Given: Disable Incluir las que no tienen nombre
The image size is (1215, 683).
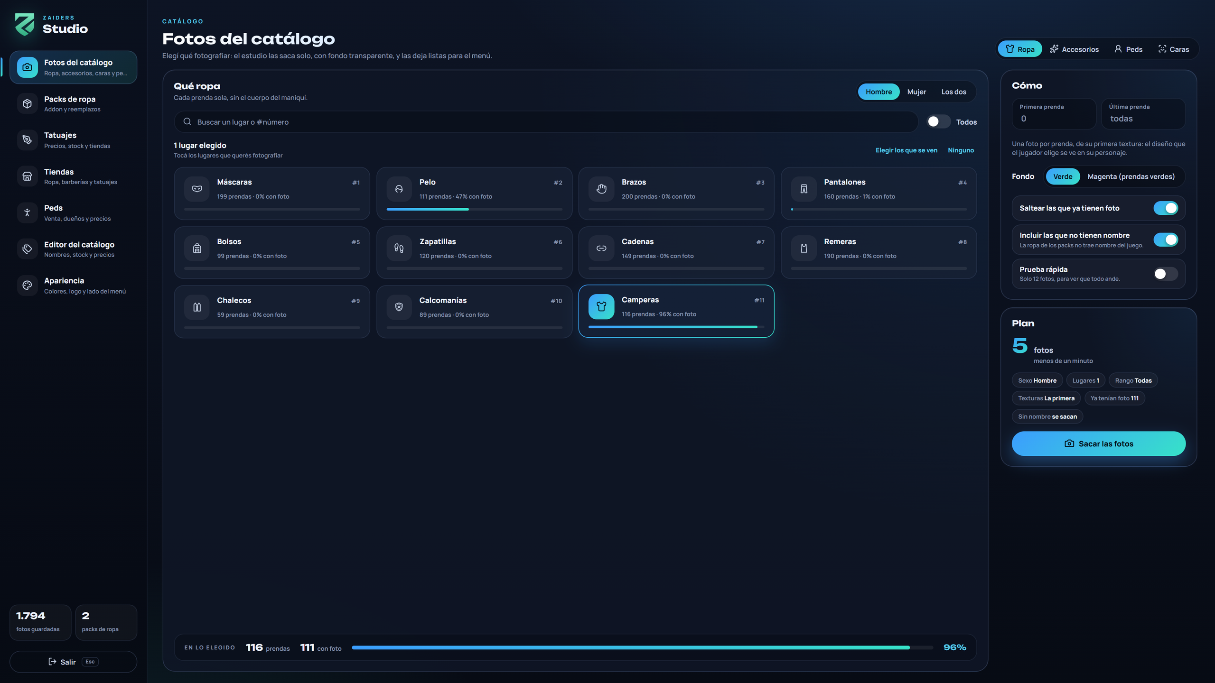Looking at the screenshot, I should 1166,240.
